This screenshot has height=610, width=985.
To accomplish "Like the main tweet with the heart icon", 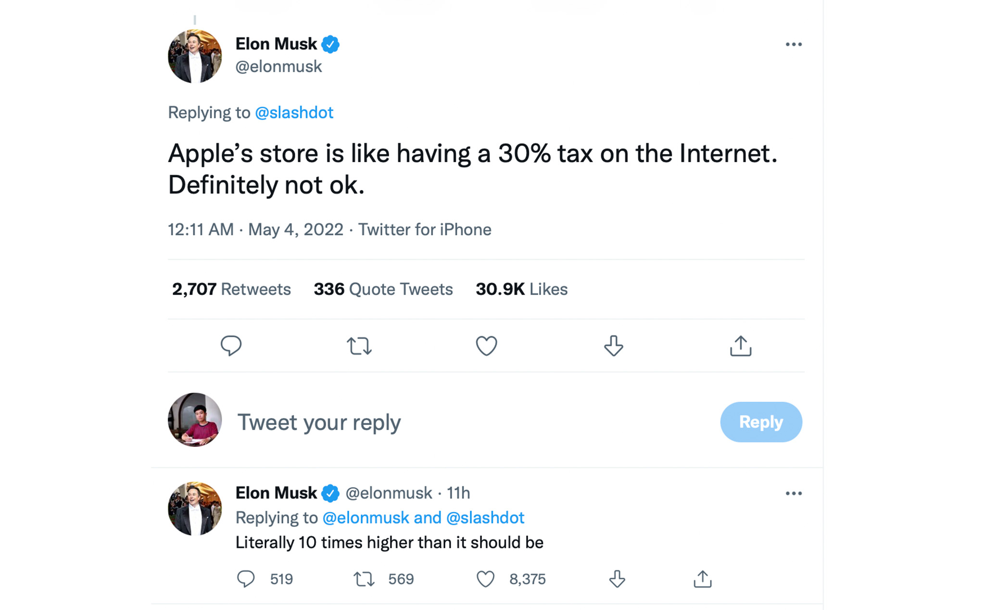I will tap(486, 345).
